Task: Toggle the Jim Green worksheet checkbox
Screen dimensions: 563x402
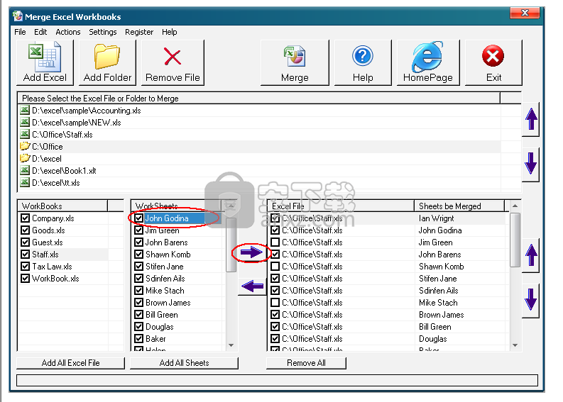Action: (139, 230)
